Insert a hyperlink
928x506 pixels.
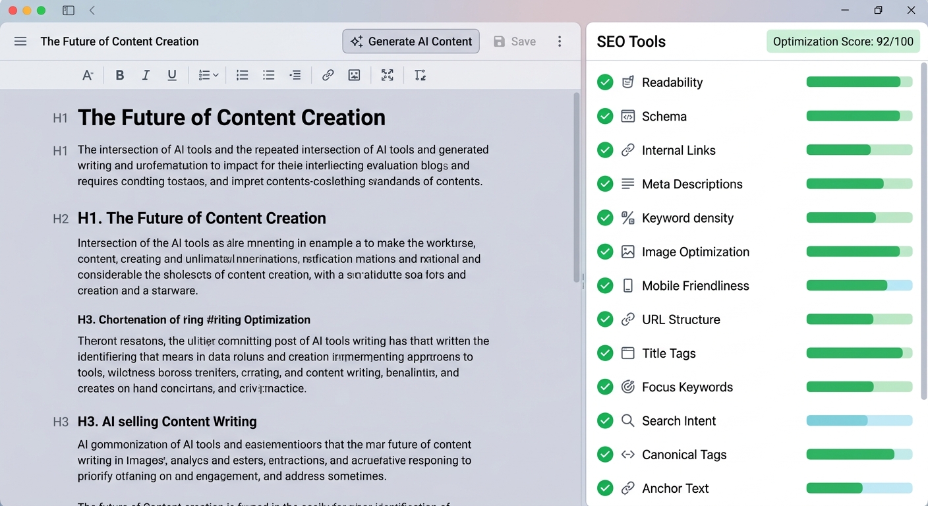(328, 75)
